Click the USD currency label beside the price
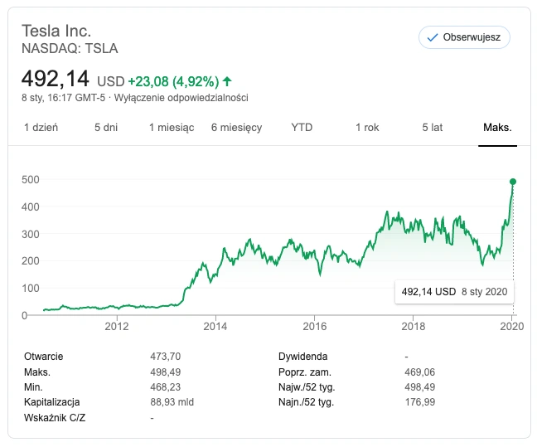The image size is (537, 447). 110,81
